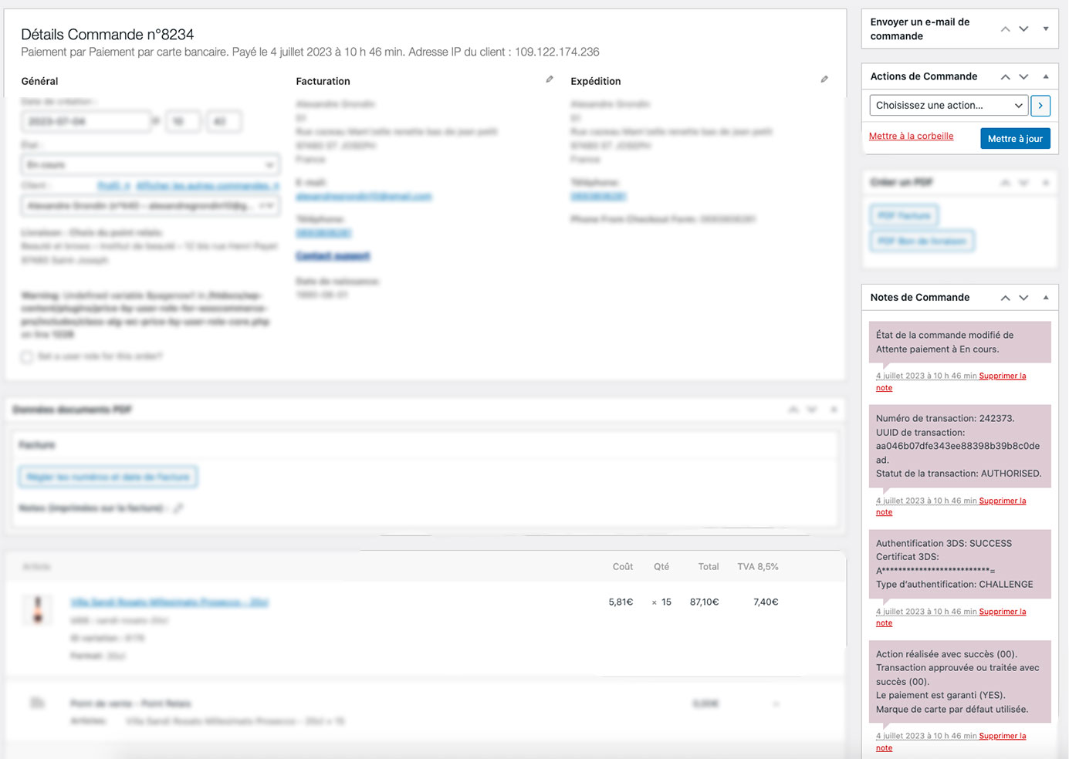This screenshot has width=1069, height=759.
Task: Open the Villa Sandi Rosato product thumbnail
Action: [x=37, y=609]
